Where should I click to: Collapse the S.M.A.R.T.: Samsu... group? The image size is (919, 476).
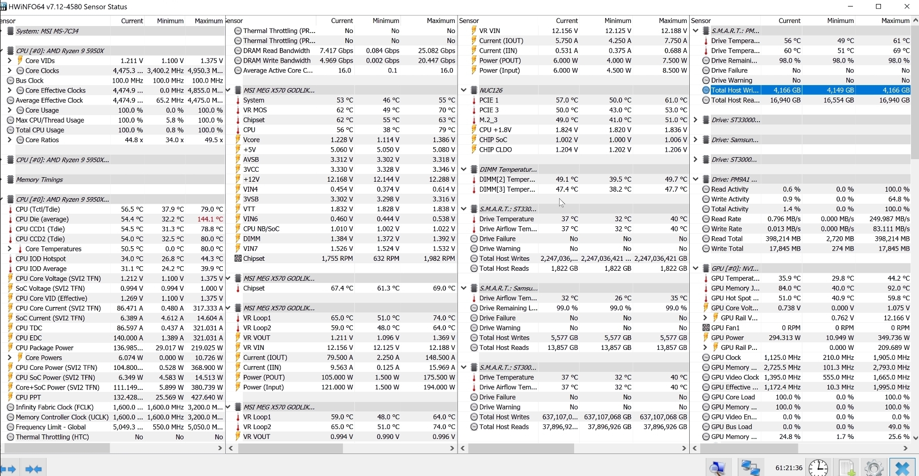[x=464, y=288]
